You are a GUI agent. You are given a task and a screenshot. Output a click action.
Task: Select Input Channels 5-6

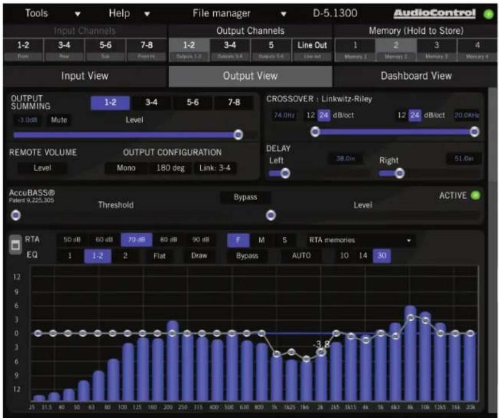pos(106,49)
